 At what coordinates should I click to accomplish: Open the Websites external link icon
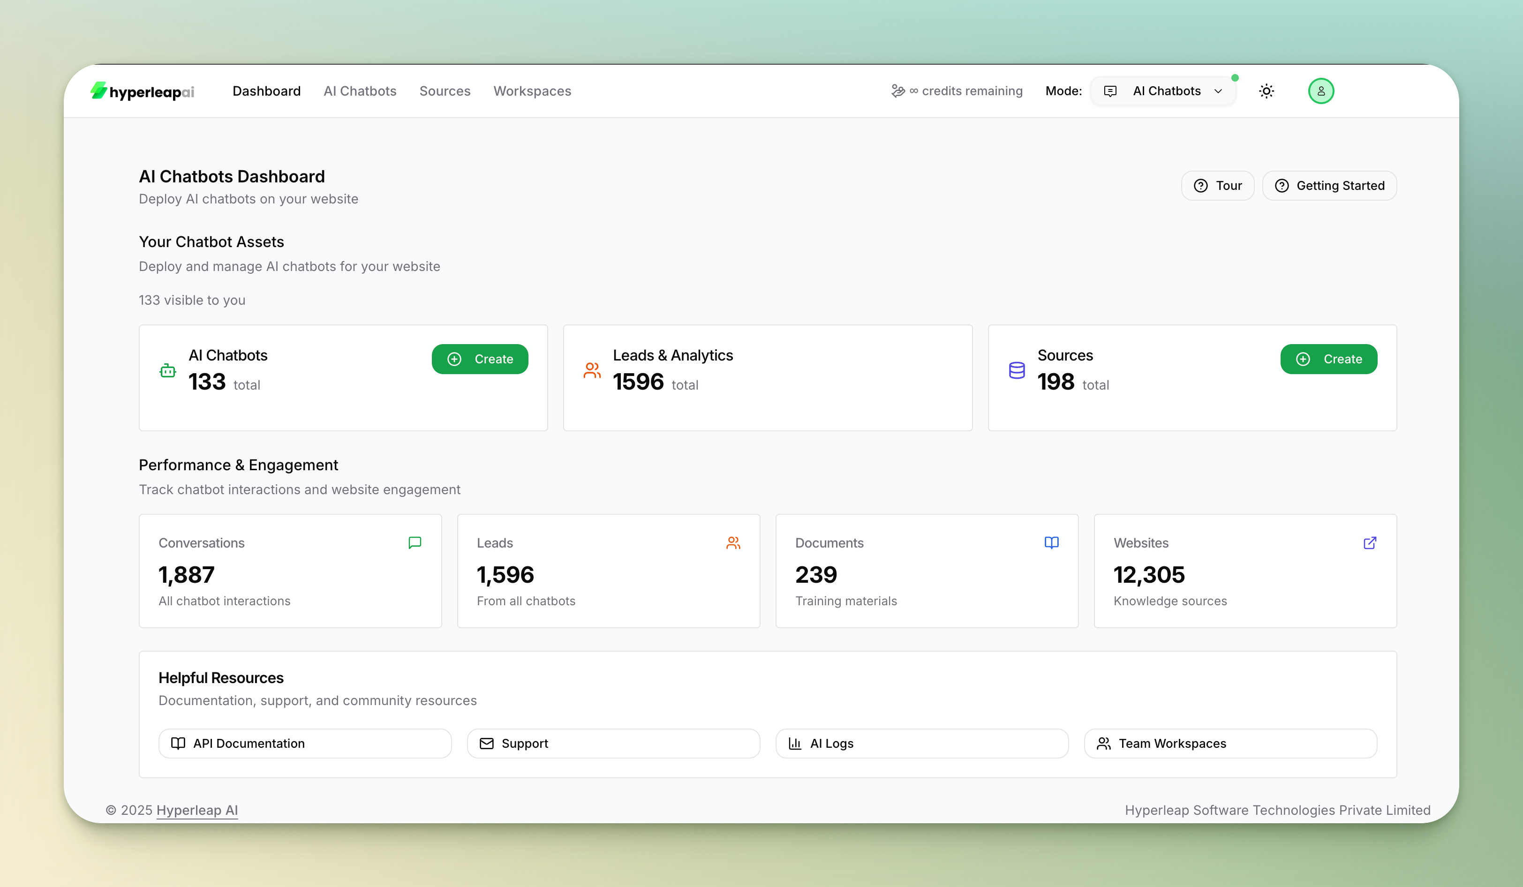click(1370, 542)
